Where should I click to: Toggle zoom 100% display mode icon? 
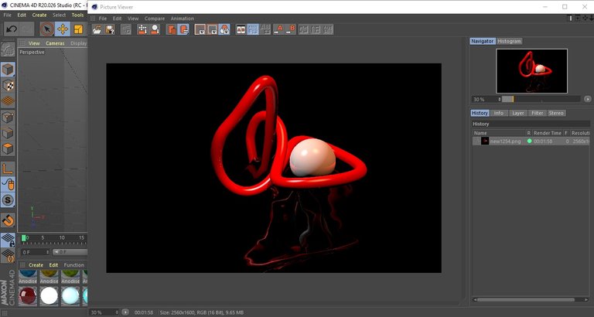pyautogui.click(x=212, y=29)
